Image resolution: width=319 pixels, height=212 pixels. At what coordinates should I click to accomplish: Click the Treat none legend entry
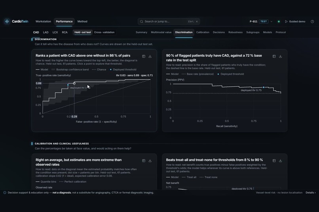click(x=209, y=177)
